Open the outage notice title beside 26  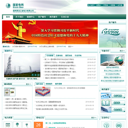click(56, 123)
